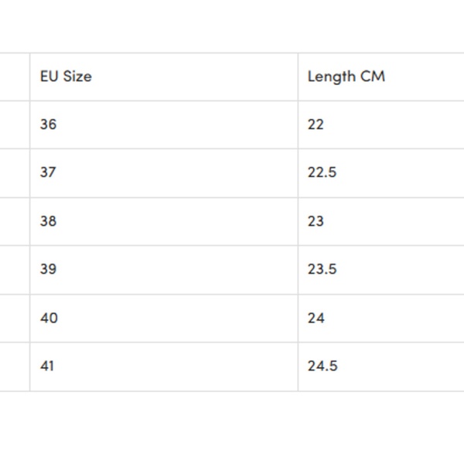Image resolution: width=464 pixels, height=464 pixels.
Task: Select the 24.5 length cell
Action: pos(322,366)
